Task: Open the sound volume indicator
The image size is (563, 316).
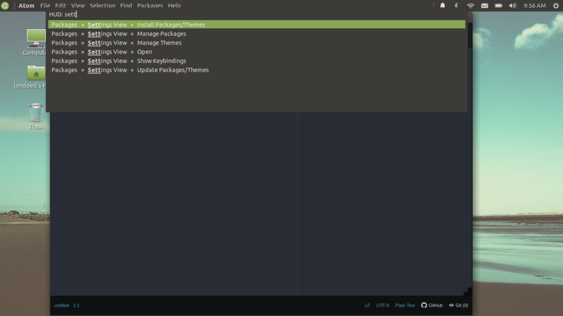Action: pos(512,5)
